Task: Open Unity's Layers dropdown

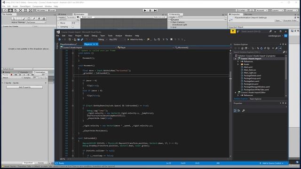Action: coord(277,10)
